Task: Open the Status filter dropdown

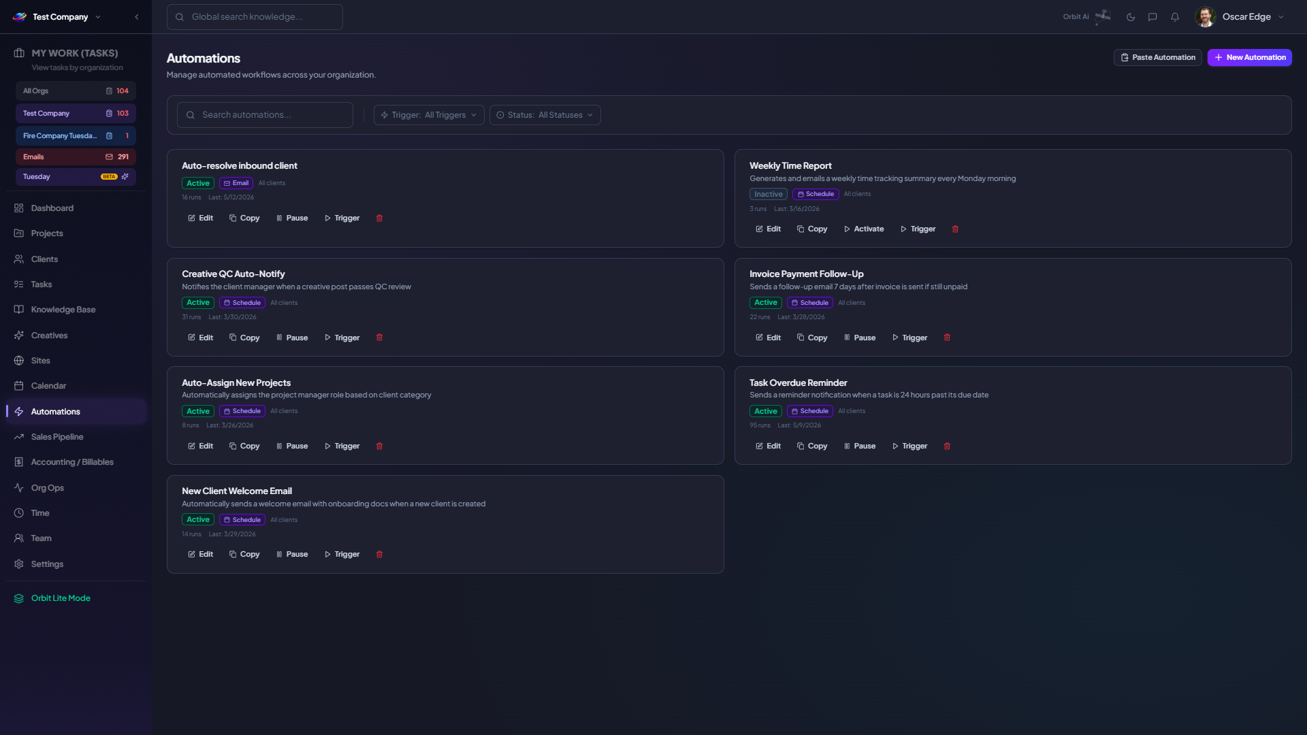Action: click(545, 115)
